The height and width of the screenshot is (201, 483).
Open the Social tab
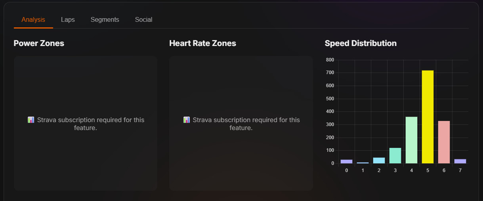click(x=143, y=19)
